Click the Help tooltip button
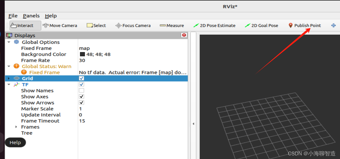Screen dimensions: 340x159 pos(15,142)
